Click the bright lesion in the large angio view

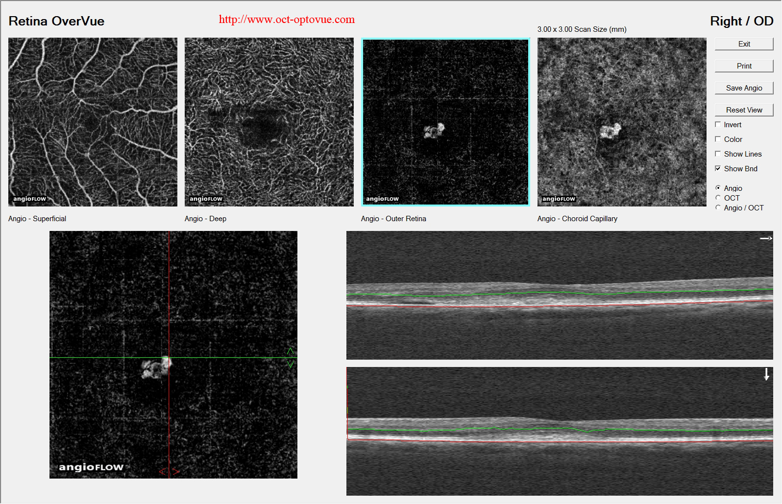pyautogui.click(x=156, y=368)
